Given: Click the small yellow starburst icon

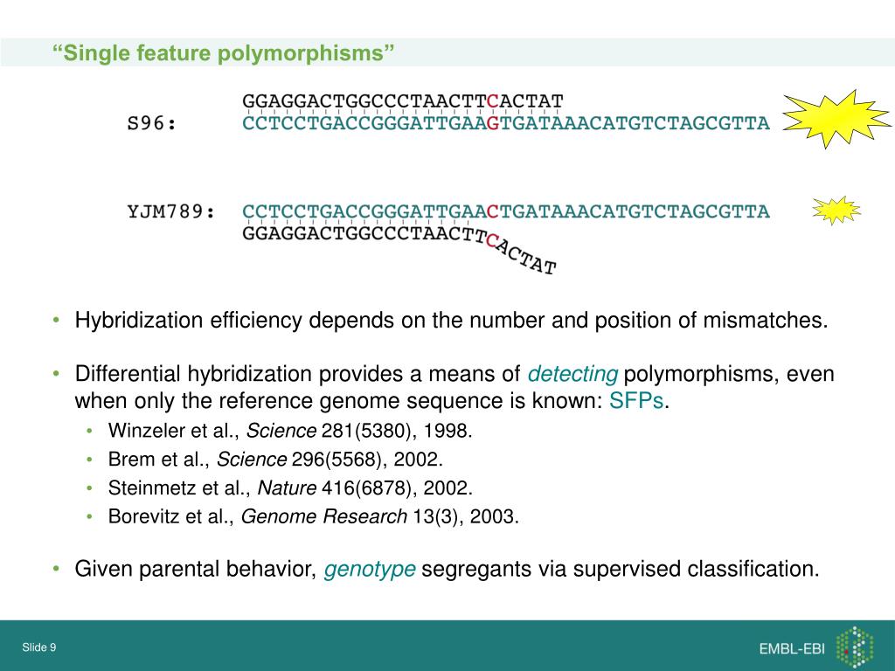Looking at the screenshot, I should click(836, 211).
